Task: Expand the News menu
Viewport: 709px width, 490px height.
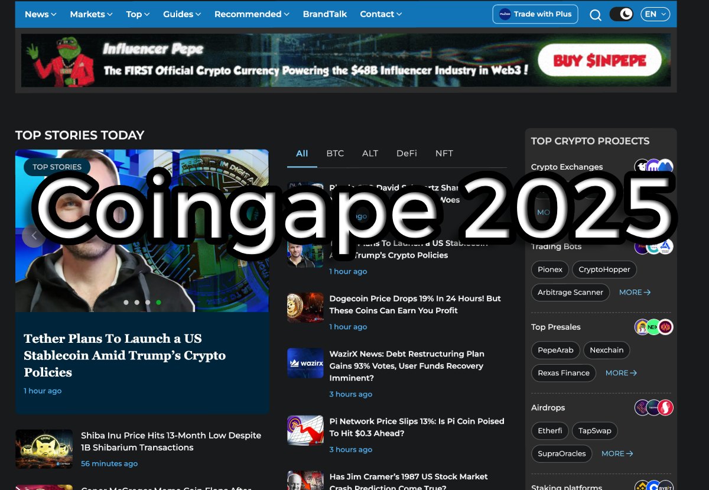Action: (41, 14)
